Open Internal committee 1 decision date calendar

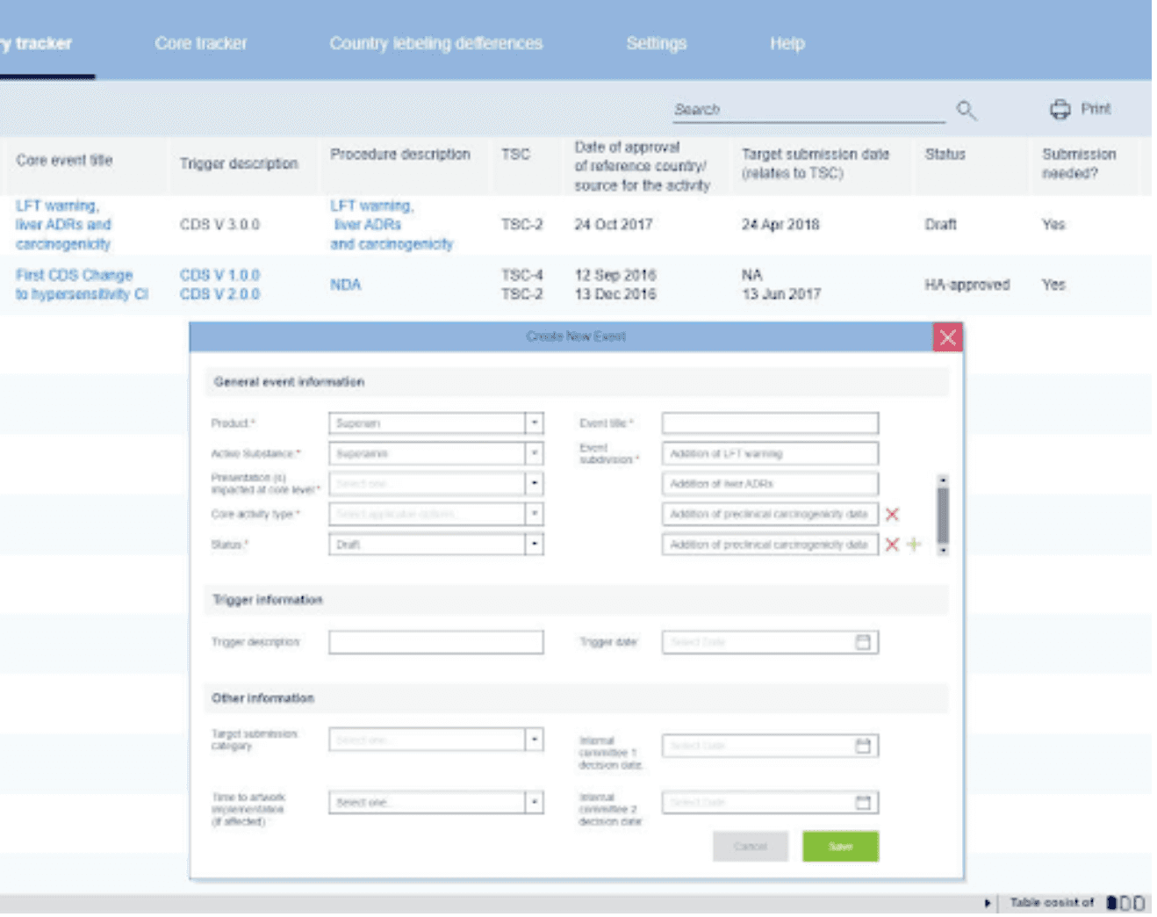point(863,746)
